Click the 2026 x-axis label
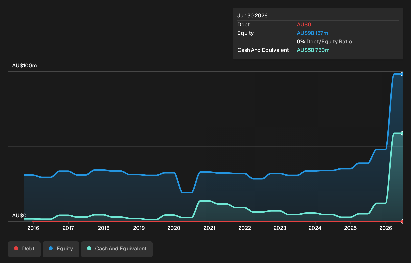This screenshot has height=263, width=411. [386, 228]
